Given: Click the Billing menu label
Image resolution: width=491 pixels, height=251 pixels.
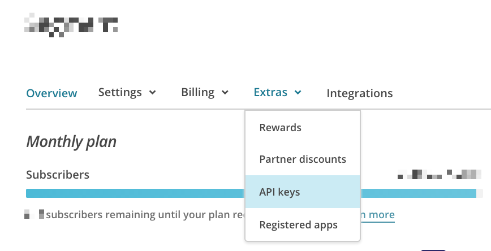Looking at the screenshot, I should point(197,92).
